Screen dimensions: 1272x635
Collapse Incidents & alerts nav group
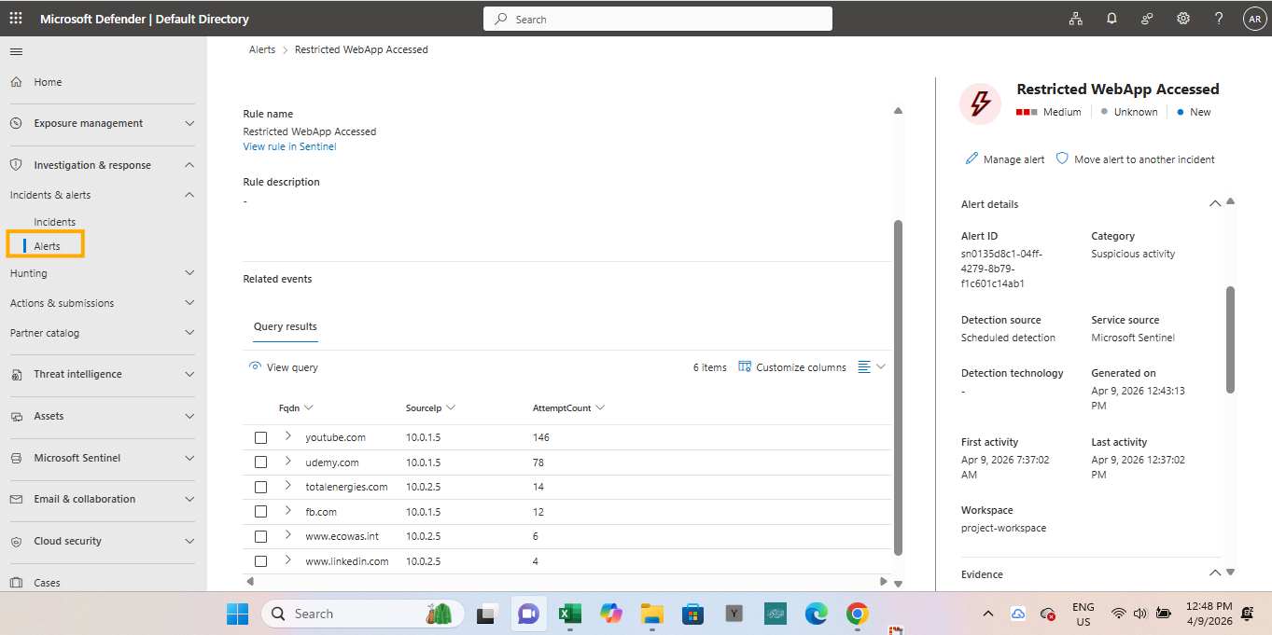[x=189, y=195]
